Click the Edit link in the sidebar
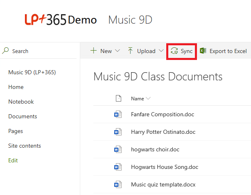The image size is (251, 195). click(x=13, y=160)
